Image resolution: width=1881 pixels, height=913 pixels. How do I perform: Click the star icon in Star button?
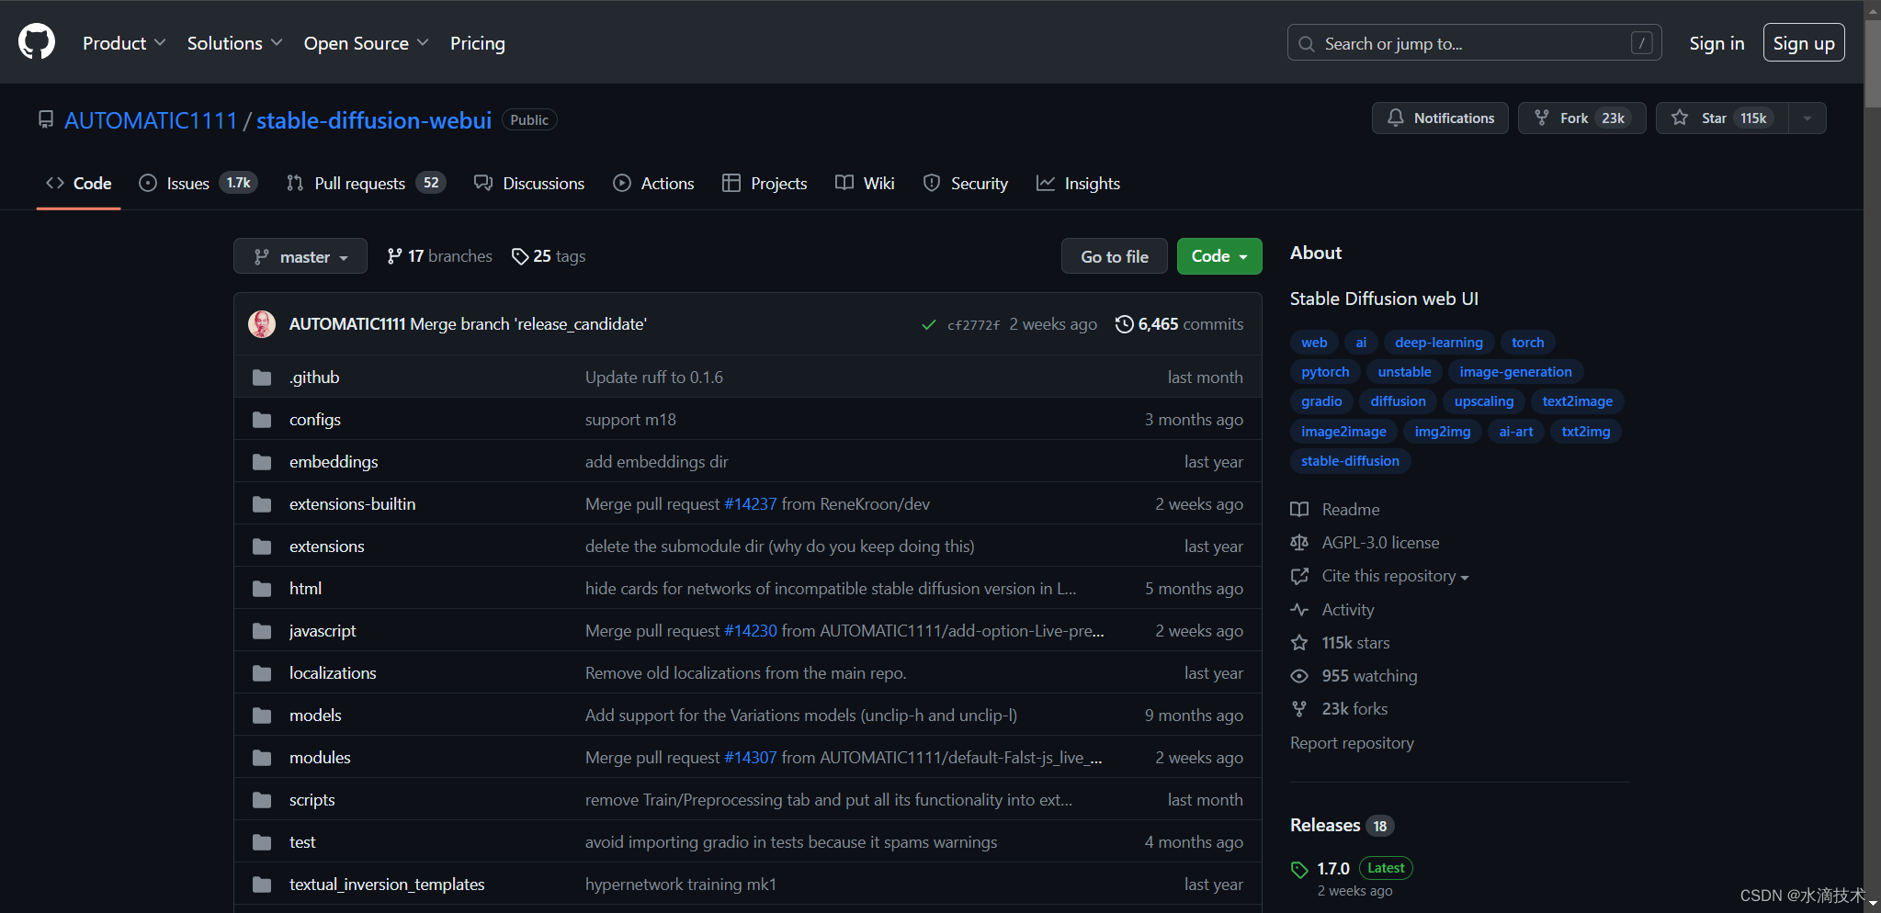pyautogui.click(x=1679, y=118)
